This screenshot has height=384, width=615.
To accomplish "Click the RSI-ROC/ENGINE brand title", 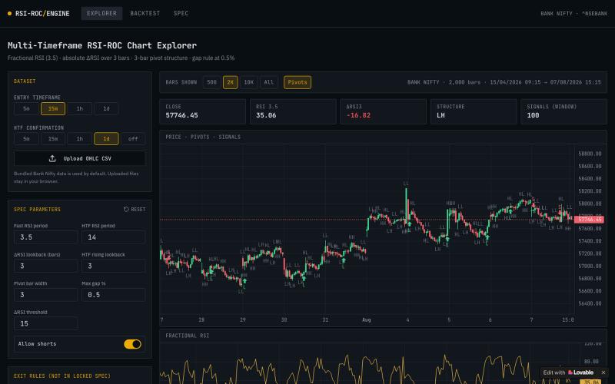I will pos(42,13).
